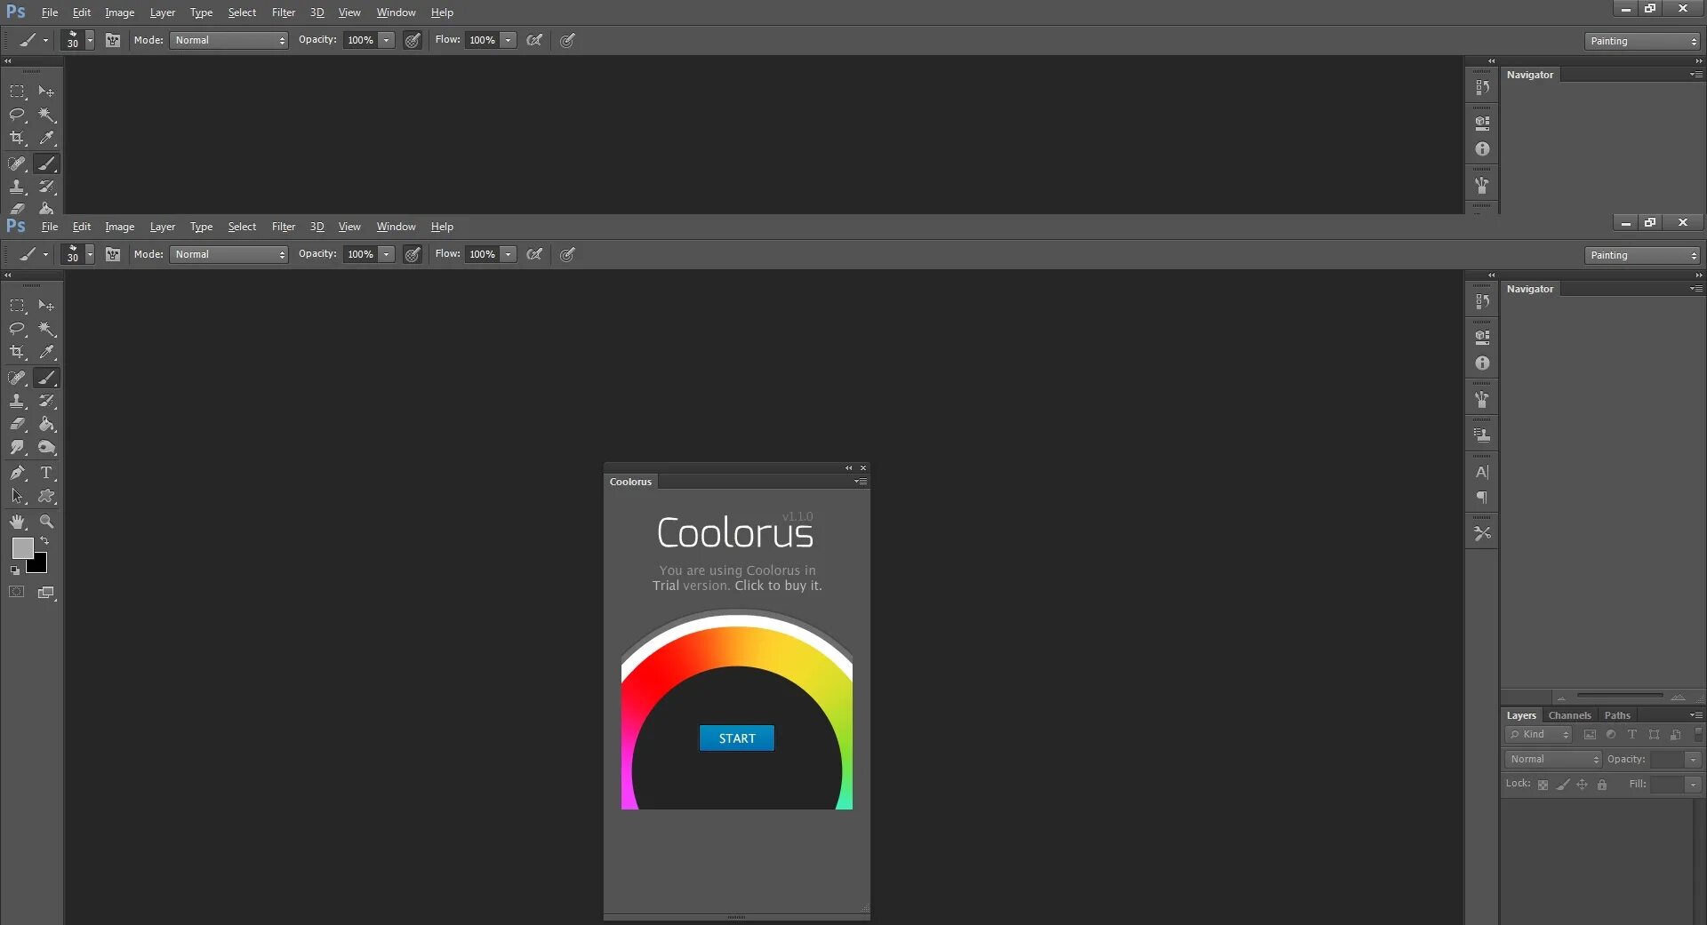Select the Move tool in front window

click(x=46, y=306)
